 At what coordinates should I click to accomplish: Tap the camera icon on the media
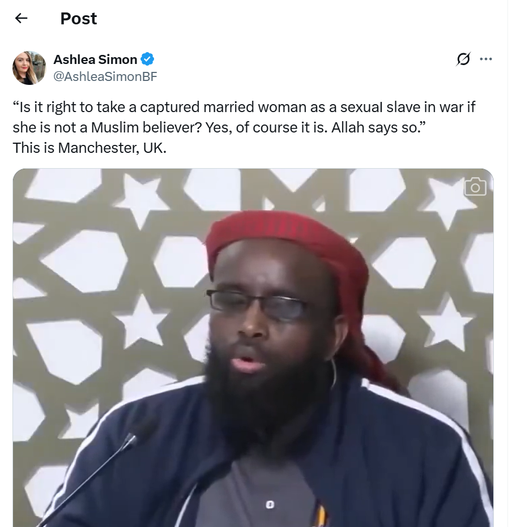pos(475,187)
